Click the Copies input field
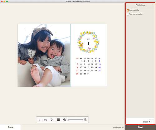 tap(151, 122)
